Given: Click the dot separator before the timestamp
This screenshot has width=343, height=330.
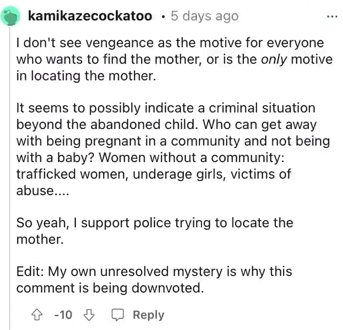Looking at the screenshot, I should coord(162,17).
